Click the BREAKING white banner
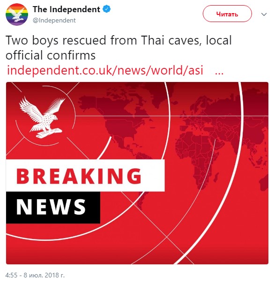Image resolution: width=274 pixels, height=284 pixels. (x=85, y=175)
